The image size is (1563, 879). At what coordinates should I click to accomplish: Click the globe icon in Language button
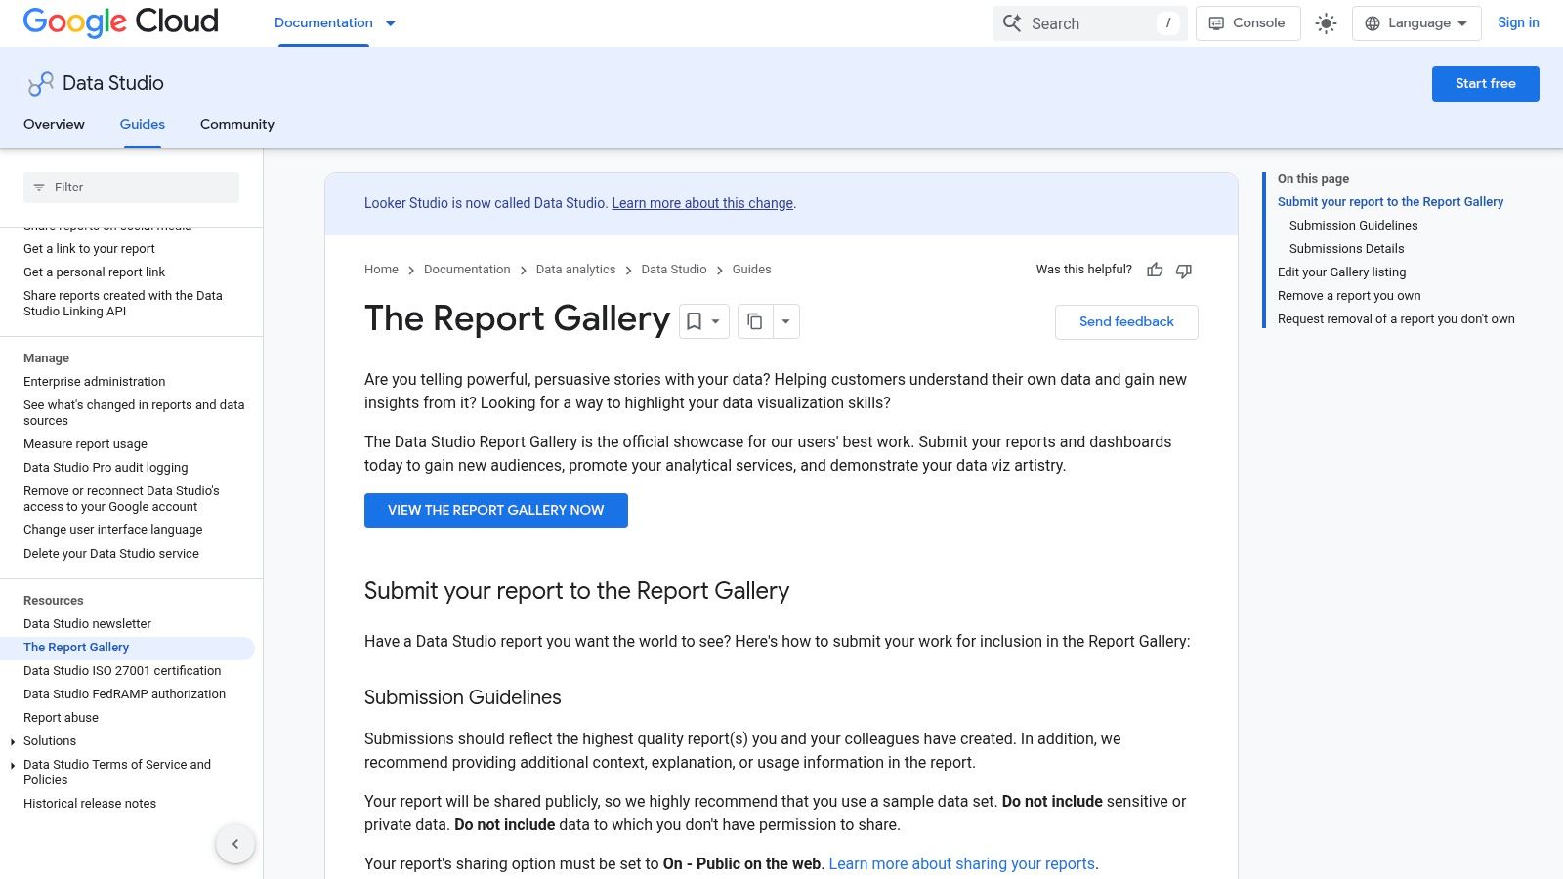pos(1373,23)
